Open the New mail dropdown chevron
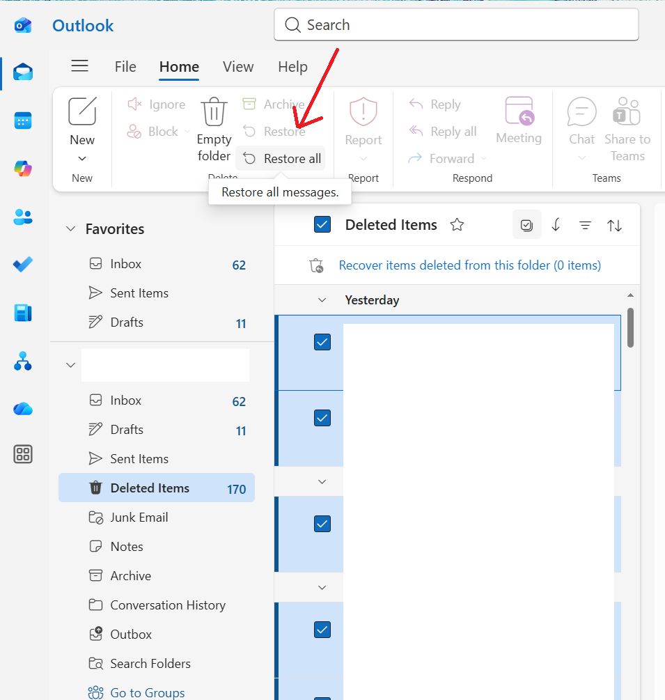Screen dimensions: 665x700 (82, 159)
